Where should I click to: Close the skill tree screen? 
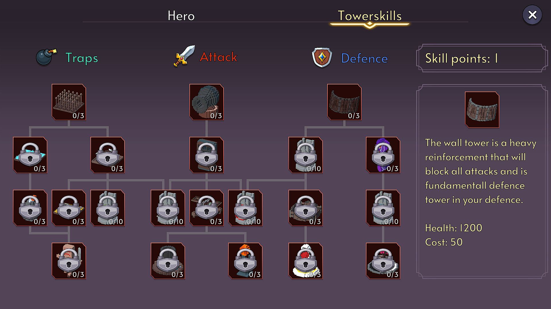point(532,15)
